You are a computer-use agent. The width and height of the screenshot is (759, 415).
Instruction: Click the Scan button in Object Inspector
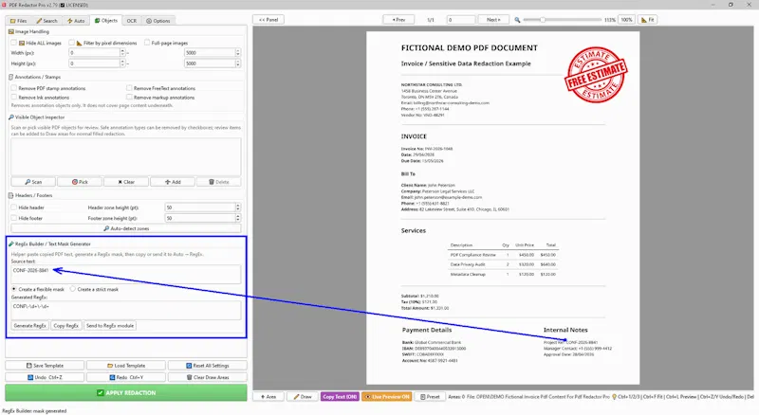click(x=33, y=182)
